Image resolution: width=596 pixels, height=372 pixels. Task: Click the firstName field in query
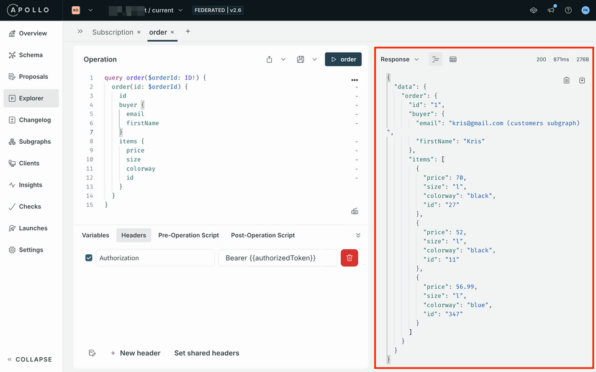(x=143, y=123)
